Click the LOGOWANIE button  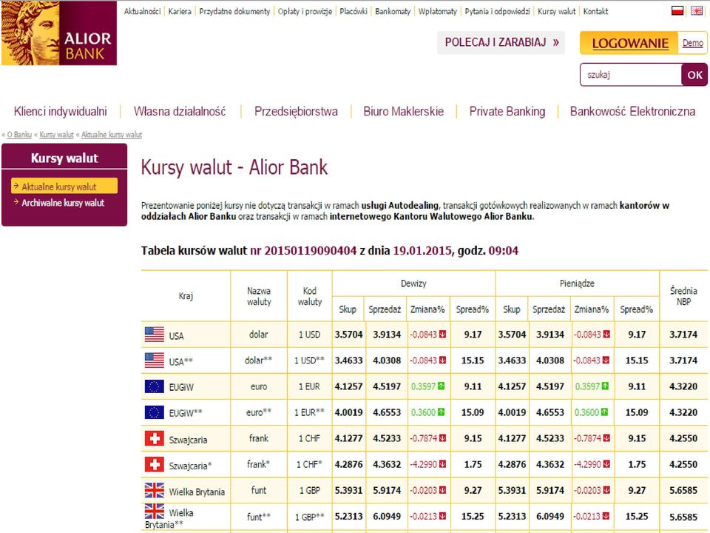pyautogui.click(x=629, y=43)
